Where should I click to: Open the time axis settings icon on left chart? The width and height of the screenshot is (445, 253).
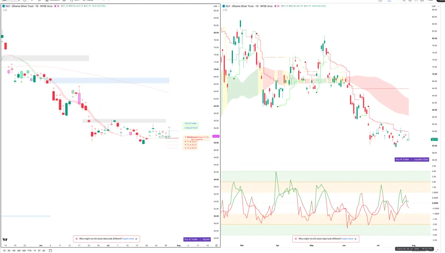(x=217, y=246)
